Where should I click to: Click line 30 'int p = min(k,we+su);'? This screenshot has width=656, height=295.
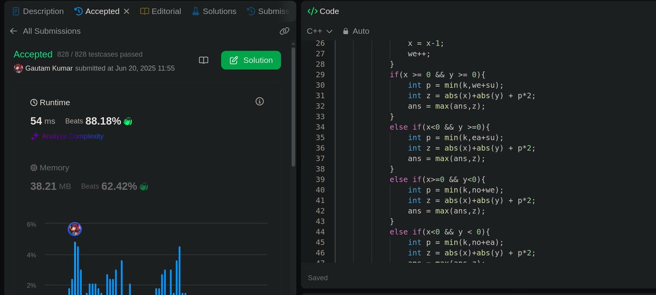point(455,85)
